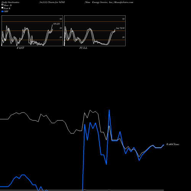Select the 'Slow D' legend label

[x=8, y=5]
